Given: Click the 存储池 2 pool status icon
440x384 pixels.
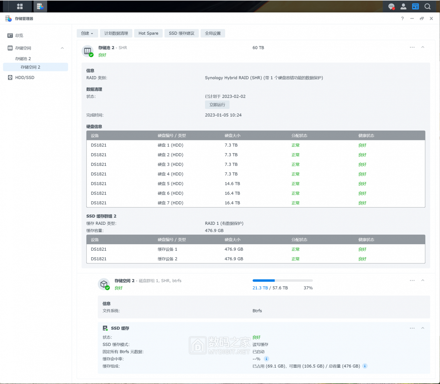Looking at the screenshot, I should pyautogui.click(x=88, y=51).
